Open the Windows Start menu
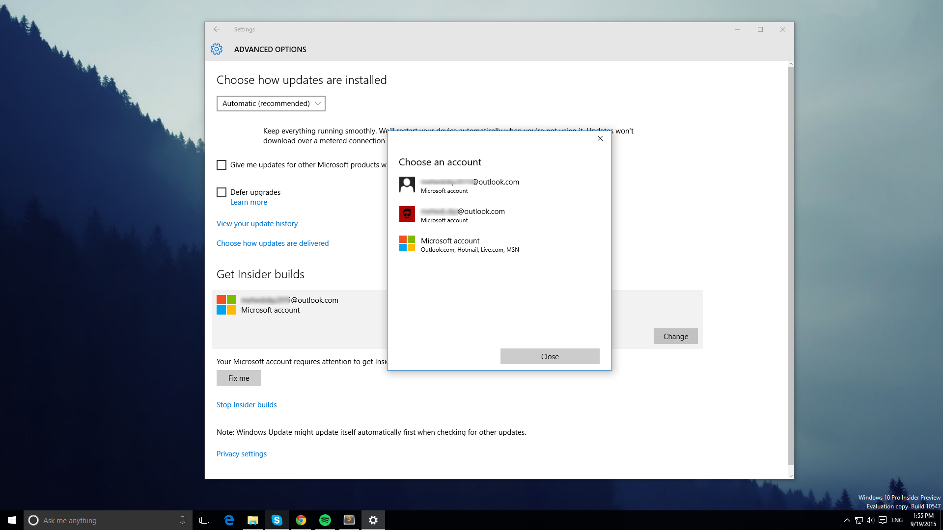 [x=12, y=520]
